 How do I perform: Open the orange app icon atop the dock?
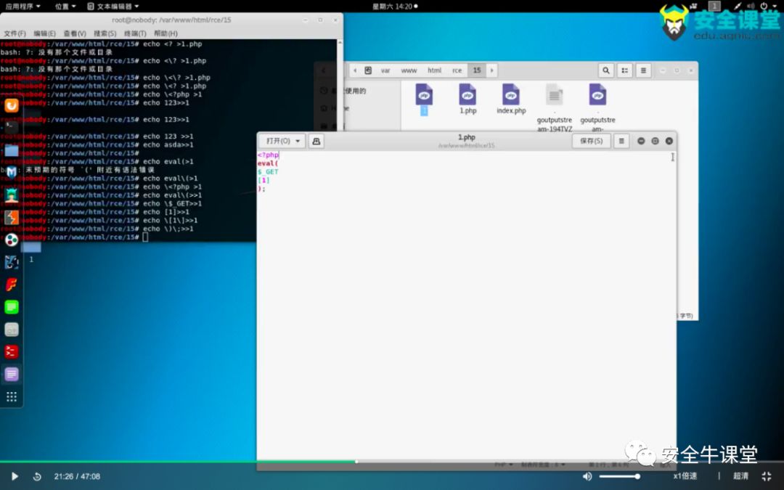11,105
